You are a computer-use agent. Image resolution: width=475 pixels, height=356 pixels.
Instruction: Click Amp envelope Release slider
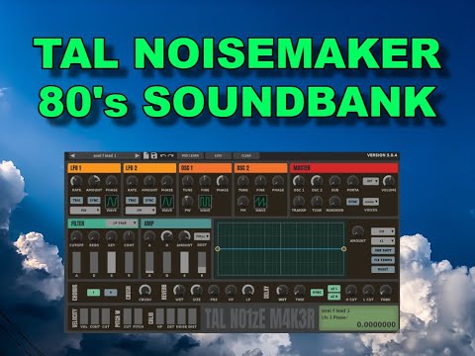click(x=202, y=262)
